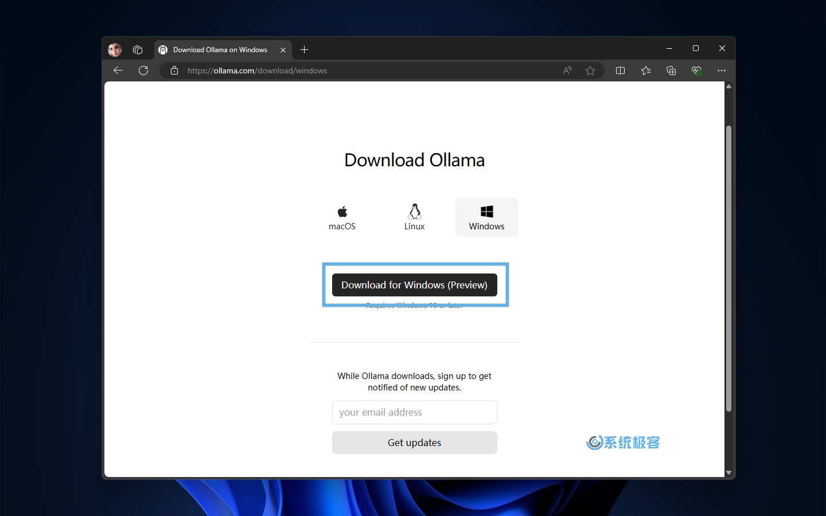Select the Windows download option
This screenshot has width=826, height=516.
[x=486, y=217]
